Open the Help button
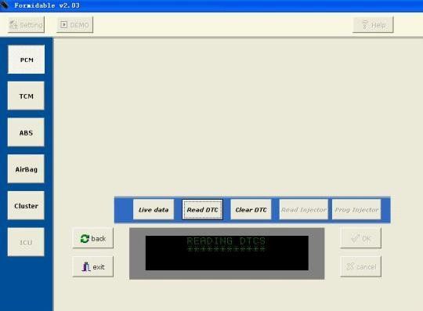The image size is (423, 311). pyautogui.click(x=373, y=25)
